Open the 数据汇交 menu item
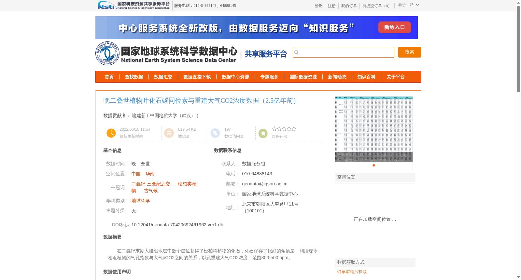 [163, 77]
